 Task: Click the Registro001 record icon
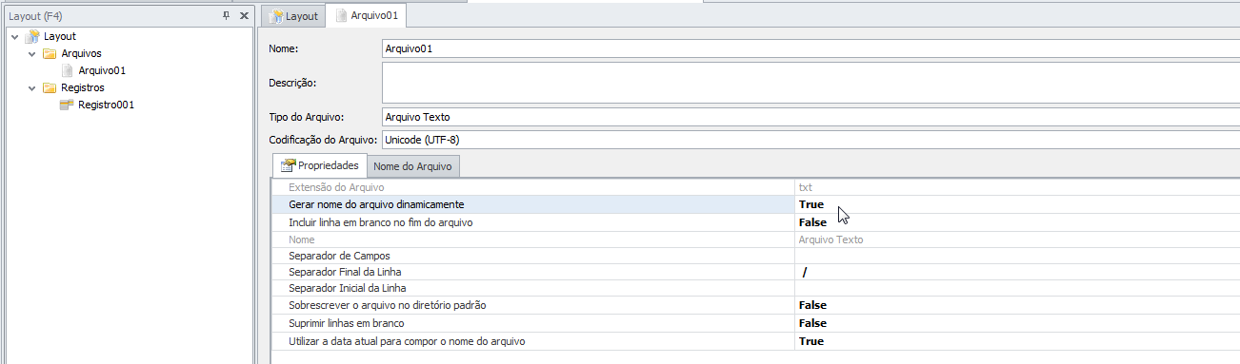click(67, 105)
